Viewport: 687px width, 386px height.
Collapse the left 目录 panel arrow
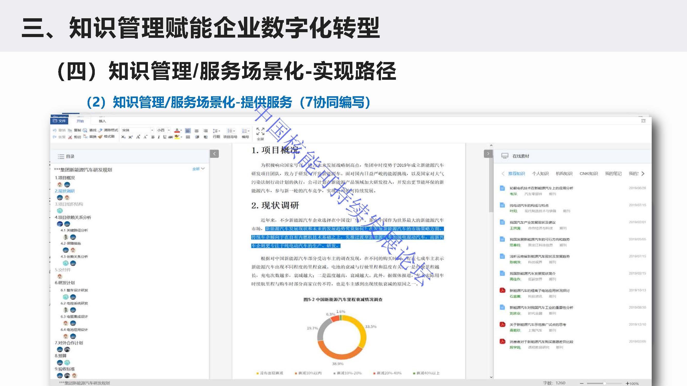tap(214, 154)
